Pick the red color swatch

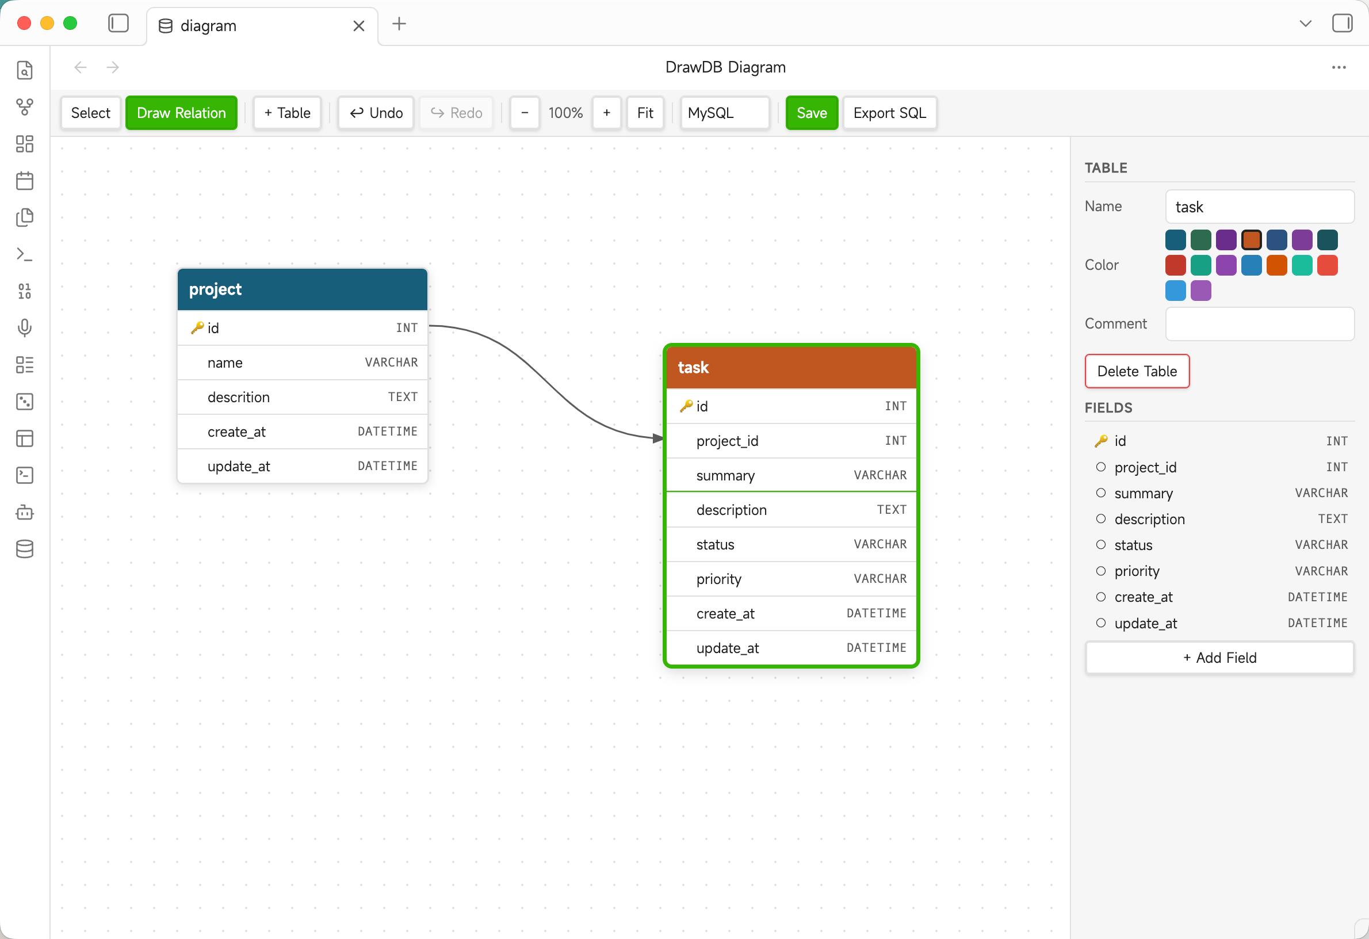tap(1175, 265)
